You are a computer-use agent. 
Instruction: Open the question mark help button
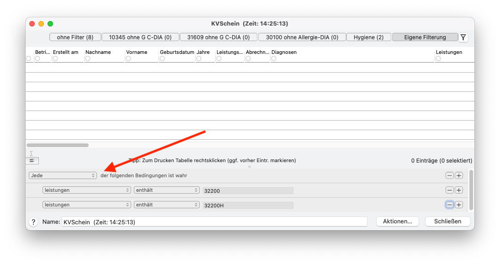pos(33,222)
